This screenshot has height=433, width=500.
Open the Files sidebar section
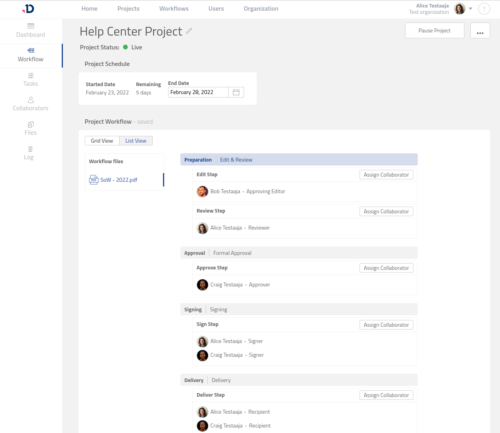31,128
